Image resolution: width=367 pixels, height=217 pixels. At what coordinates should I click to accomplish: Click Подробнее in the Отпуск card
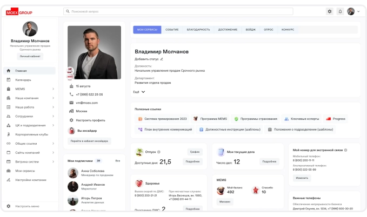click(192, 161)
